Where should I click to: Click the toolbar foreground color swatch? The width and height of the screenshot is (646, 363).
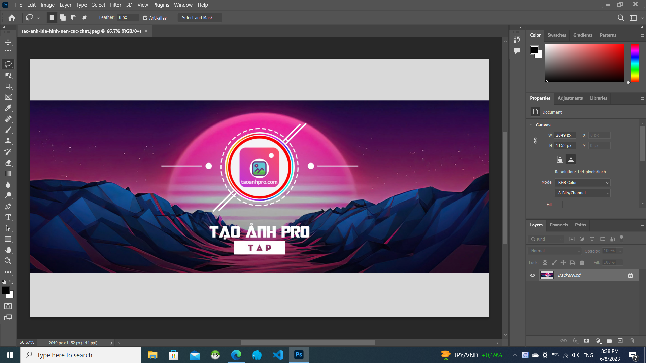(5, 290)
